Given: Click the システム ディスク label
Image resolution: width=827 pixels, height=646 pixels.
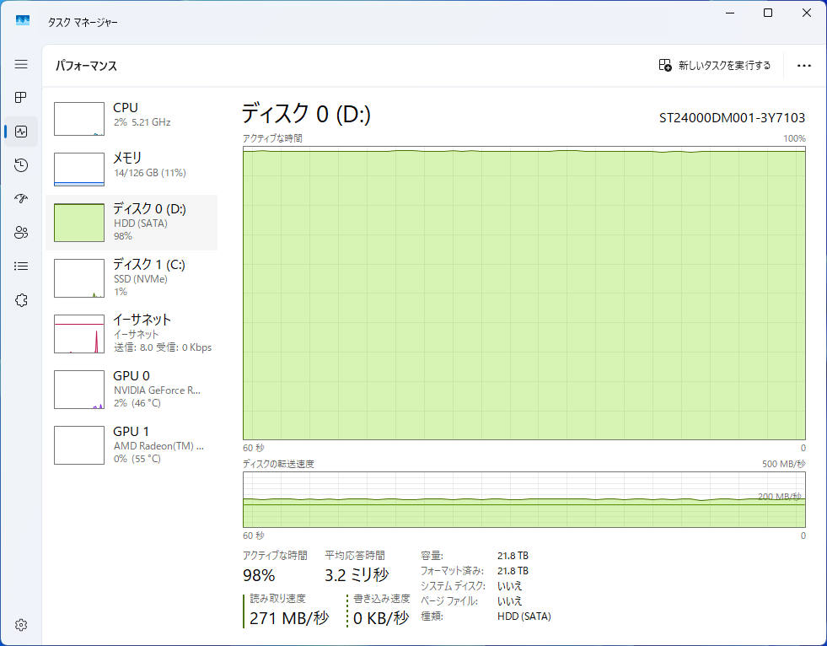Looking at the screenshot, I should point(453,586).
